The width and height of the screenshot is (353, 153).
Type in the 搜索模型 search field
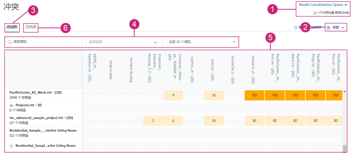pyautogui.click(x=46, y=42)
